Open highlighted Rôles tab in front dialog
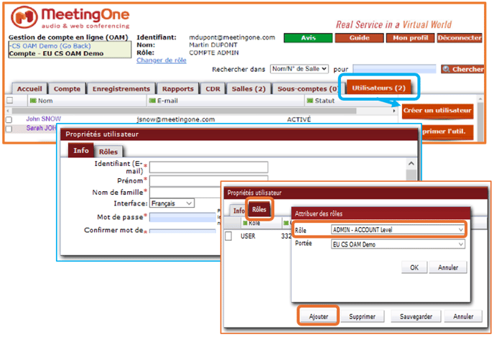The height and width of the screenshot is (337, 494). 259,209
